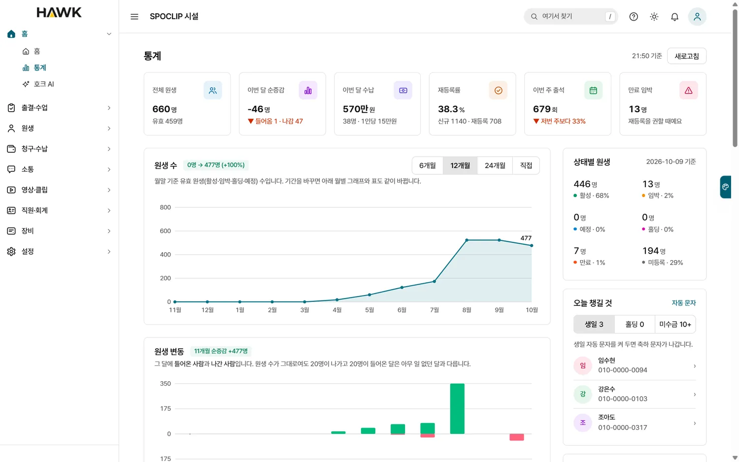The height and width of the screenshot is (462, 739).
Task: Collapse the 홈 sidebar section
Action: pyautogui.click(x=59, y=34)
